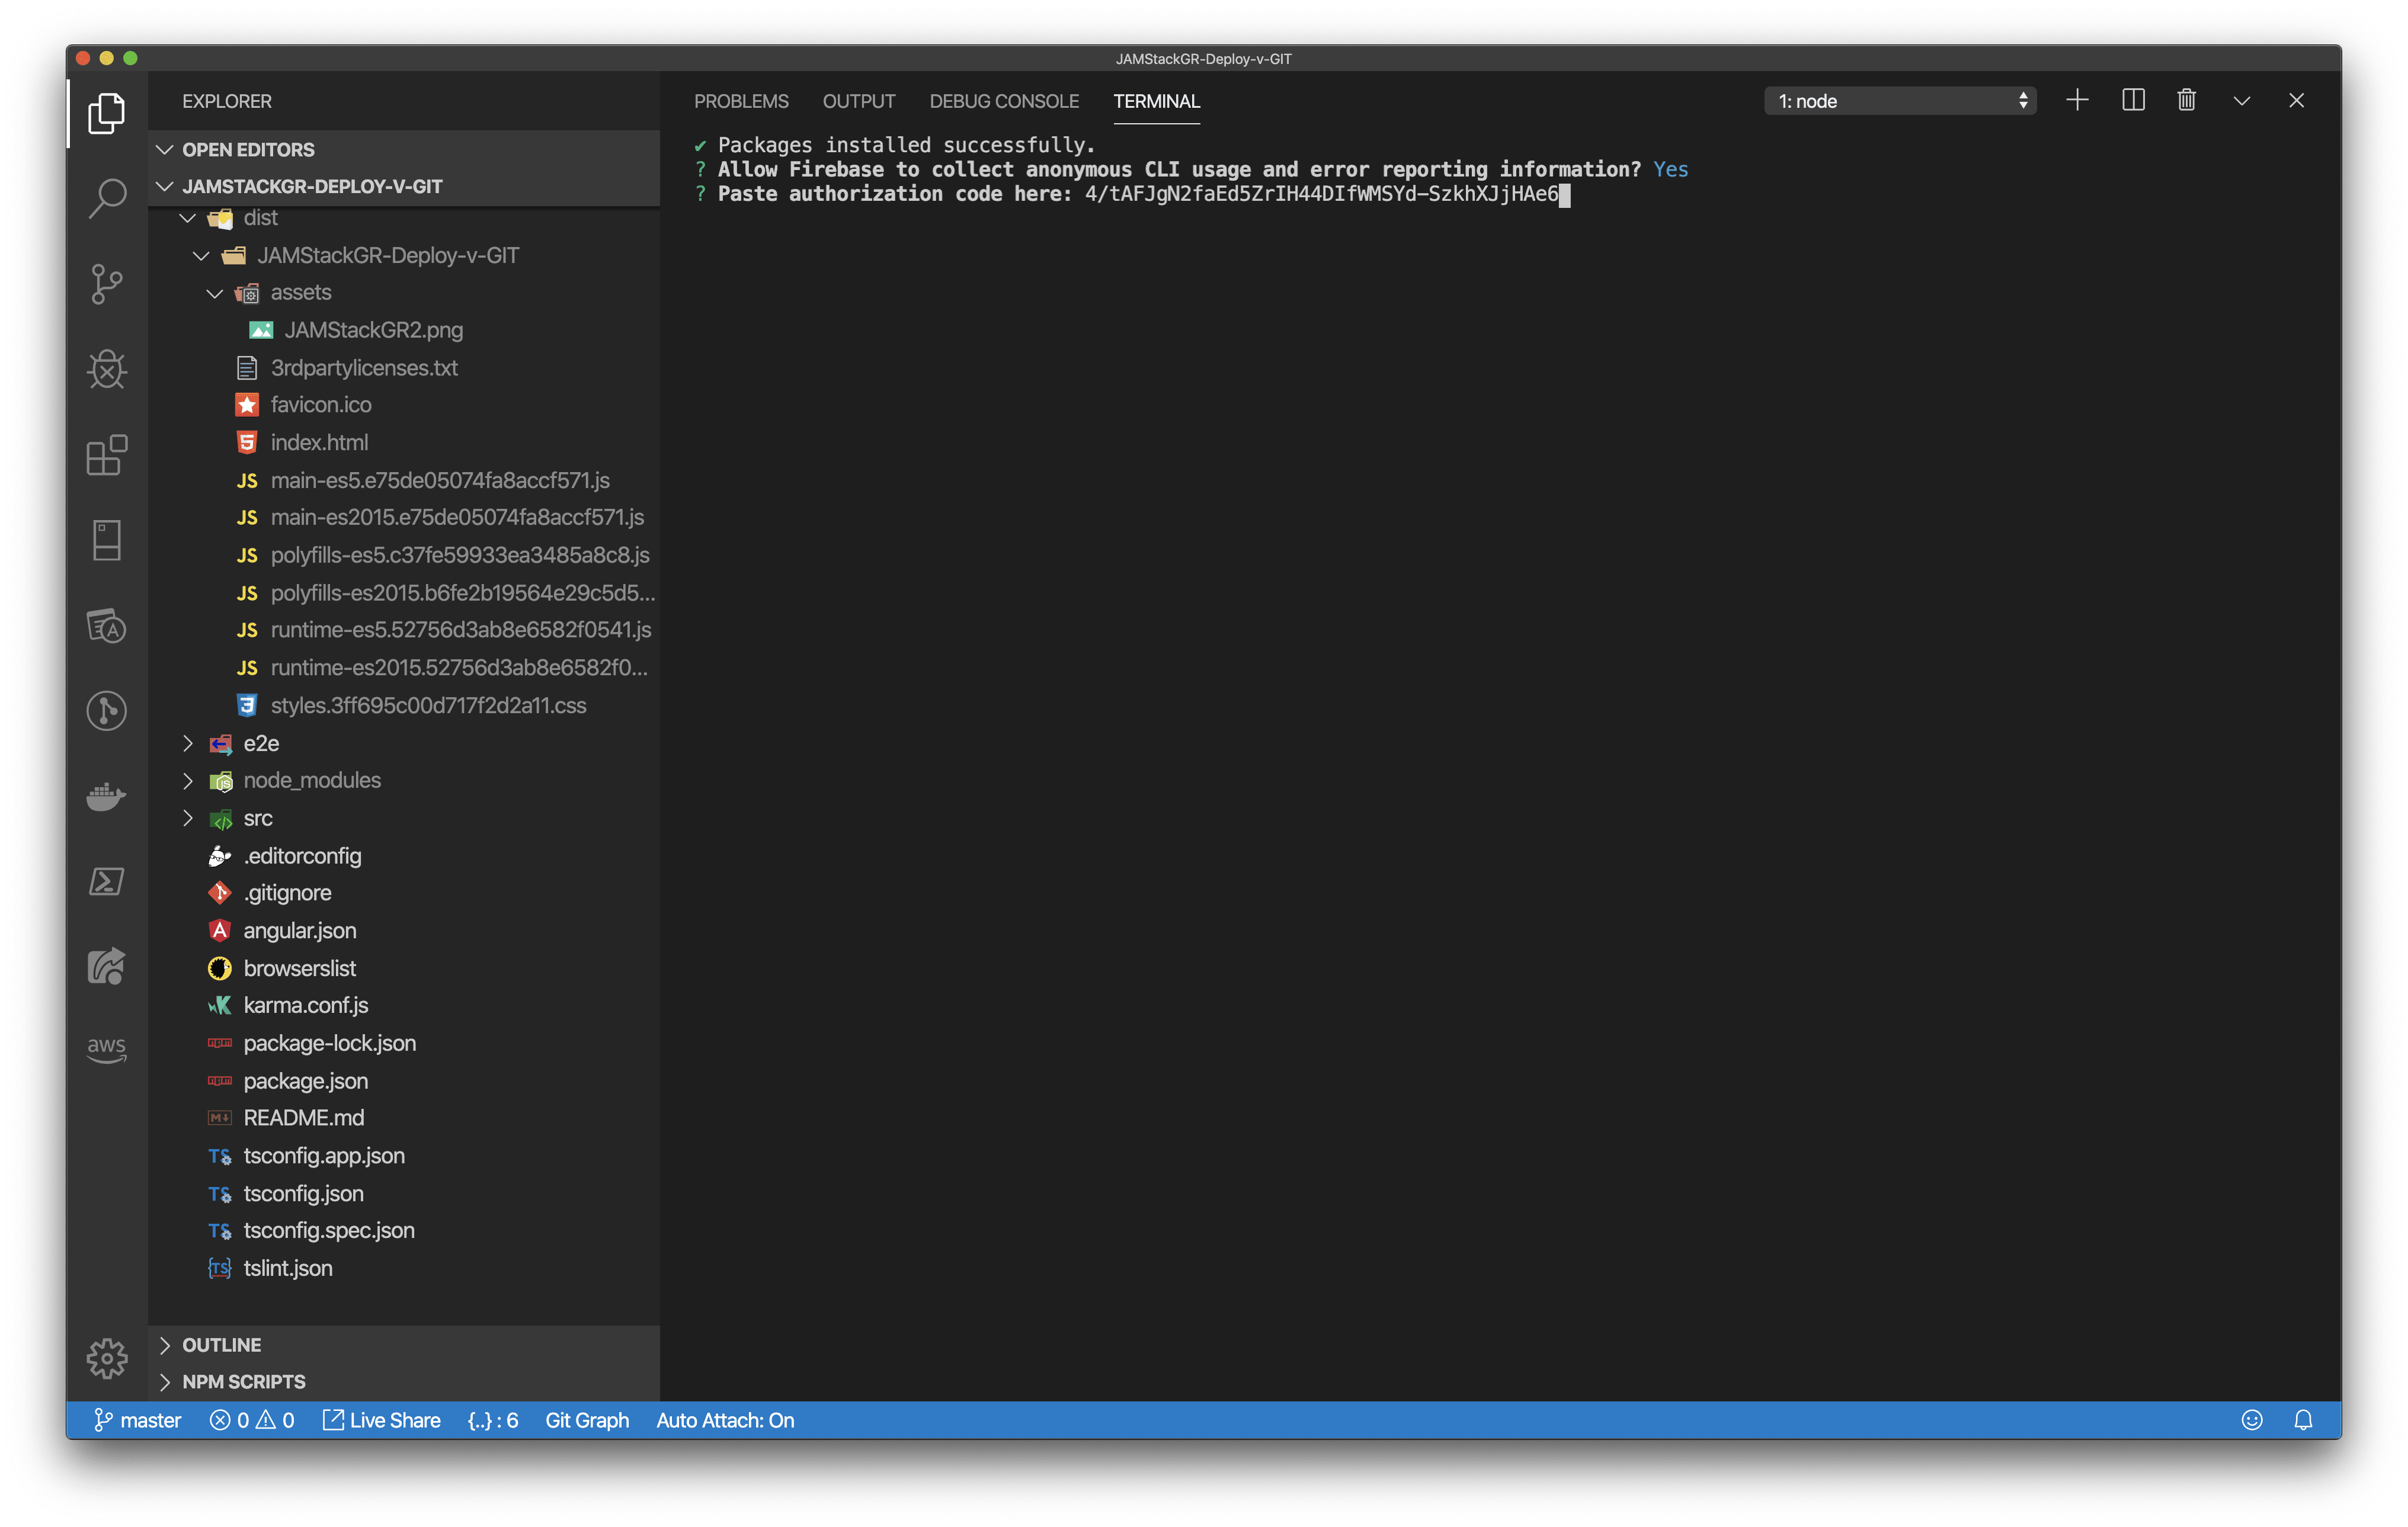Open .gitignore file
The image size is (2408, 1527).
coord(404,893)
